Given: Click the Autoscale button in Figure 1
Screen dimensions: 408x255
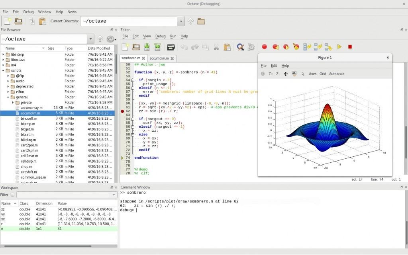Looking at the screenshot, I should (x=337, y=74).
